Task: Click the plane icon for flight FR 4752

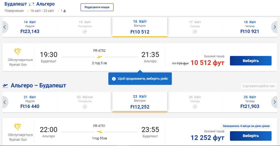Action: tap(99, 57)
